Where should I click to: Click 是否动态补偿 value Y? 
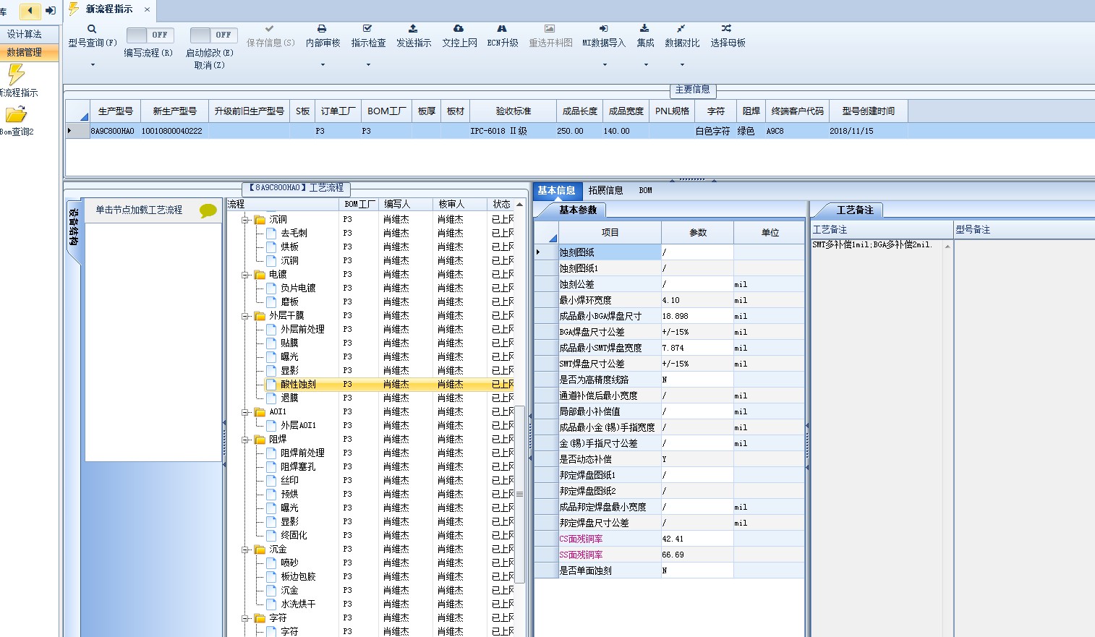click(697, 459)
